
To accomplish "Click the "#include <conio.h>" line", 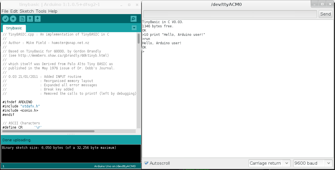I will tap(20, 110).
